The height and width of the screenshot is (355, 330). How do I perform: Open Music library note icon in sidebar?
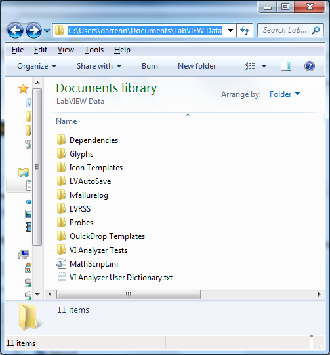coord(29,200)
